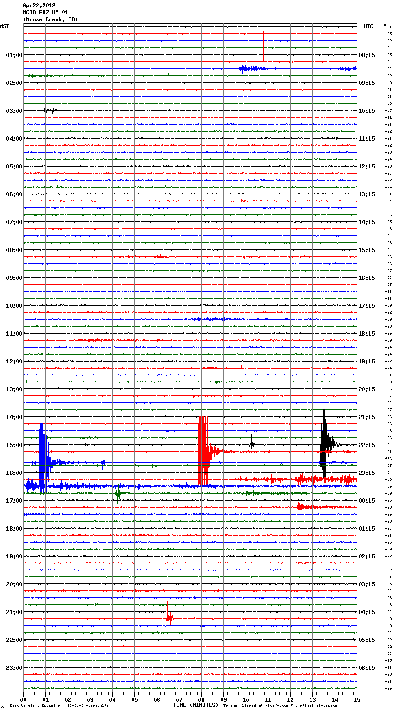The height and width of the screenshot is (712, 394).
Task: Select the 03:00 MST row label
Action: tap(14, 110)
